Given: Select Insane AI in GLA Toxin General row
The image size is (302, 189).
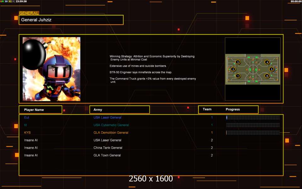Looking at the screenshot, I should [x=31, y=155].
